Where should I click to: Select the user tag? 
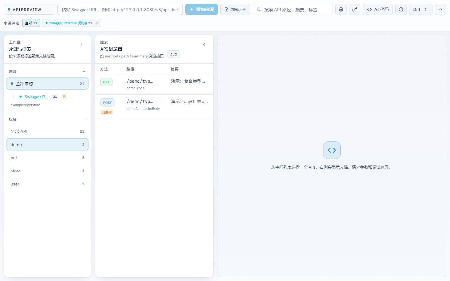[x=47, y=184]
